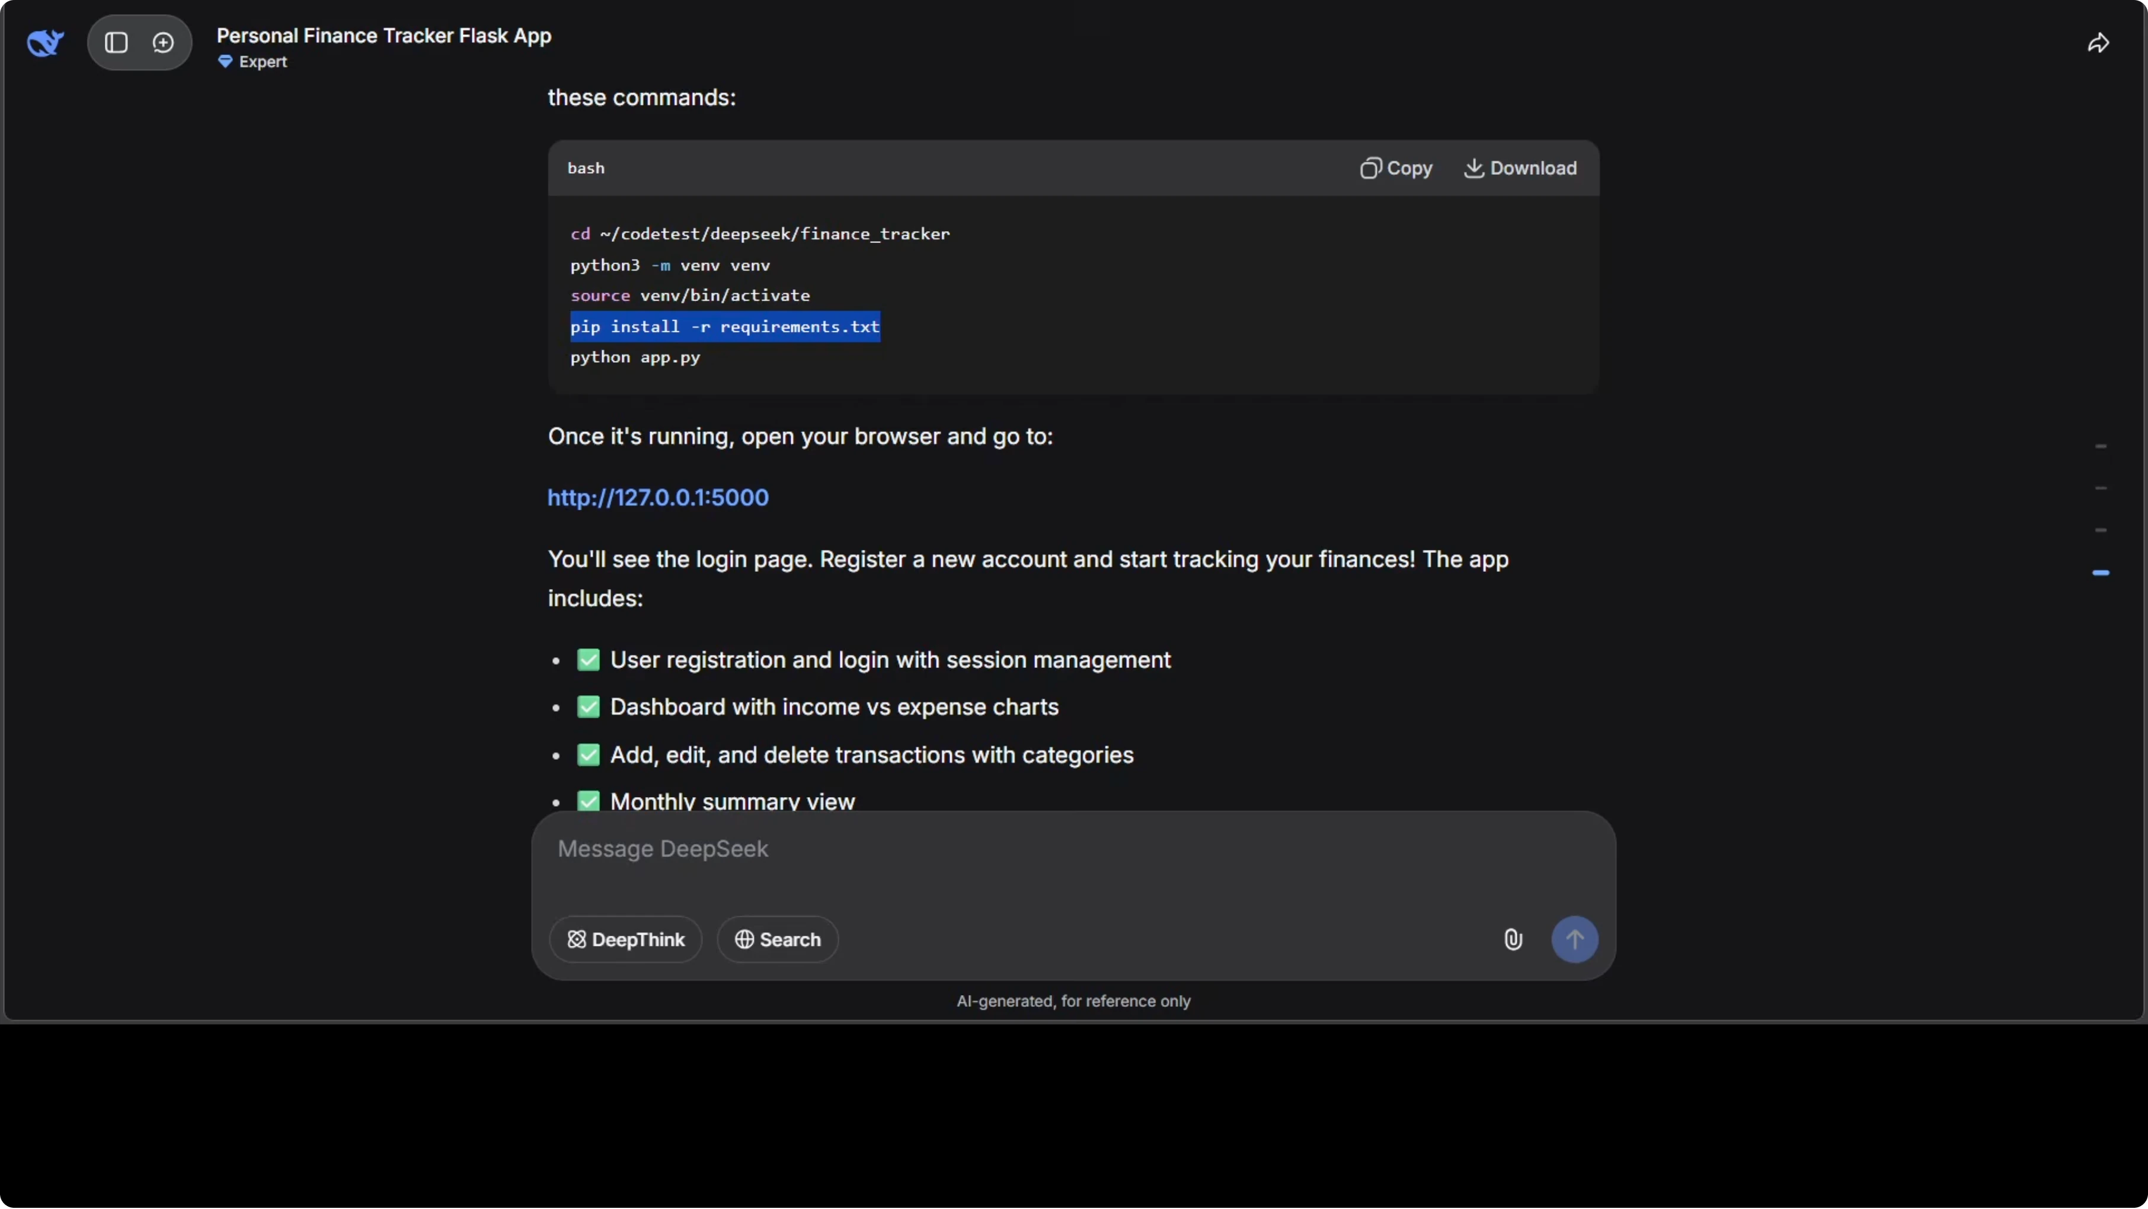Click the highlighted pip install command line
This screenshot has height=1209, width=2148.
725,327
